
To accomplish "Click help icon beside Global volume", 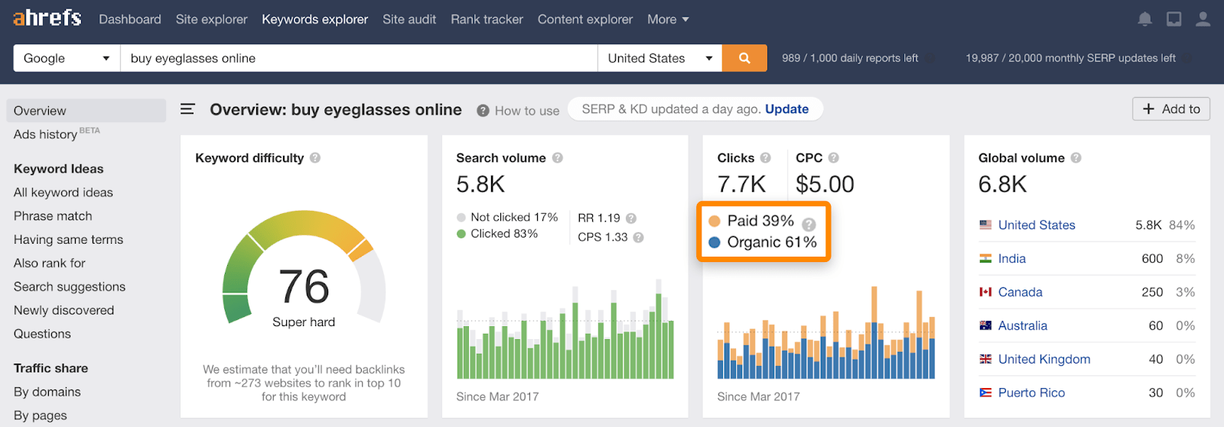I will pyautogui.click(x=1076, y=158).
